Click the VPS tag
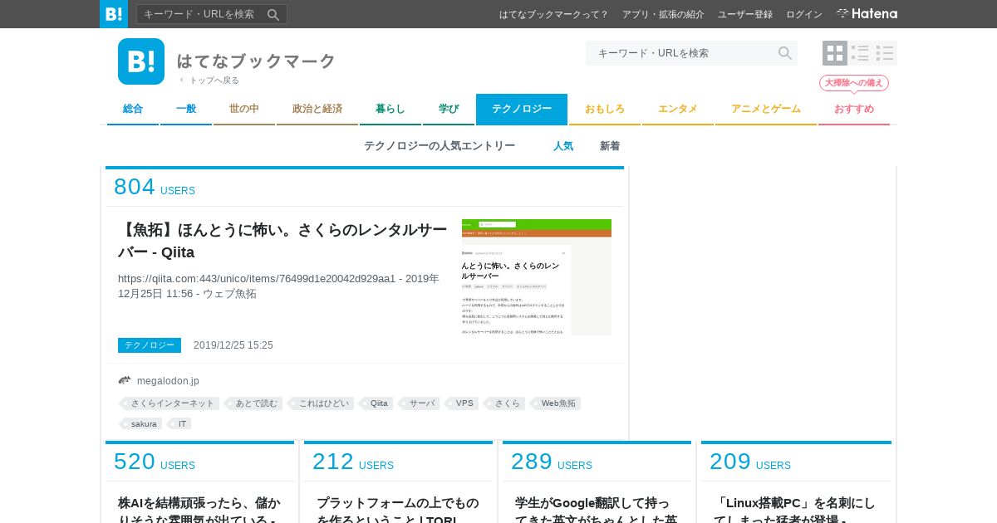The image size is (997, 523). click(x=463, y=403)
